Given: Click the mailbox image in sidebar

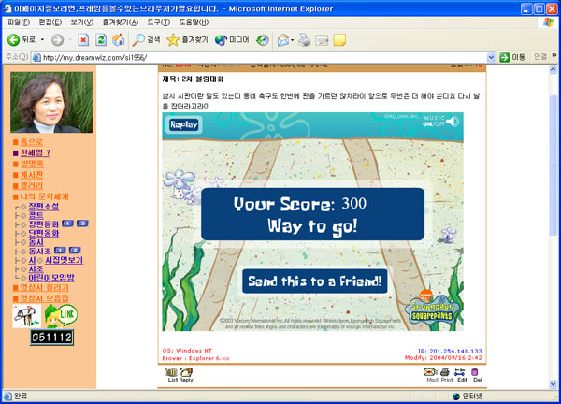Looking at the screenshot, I should click(26, 316).
